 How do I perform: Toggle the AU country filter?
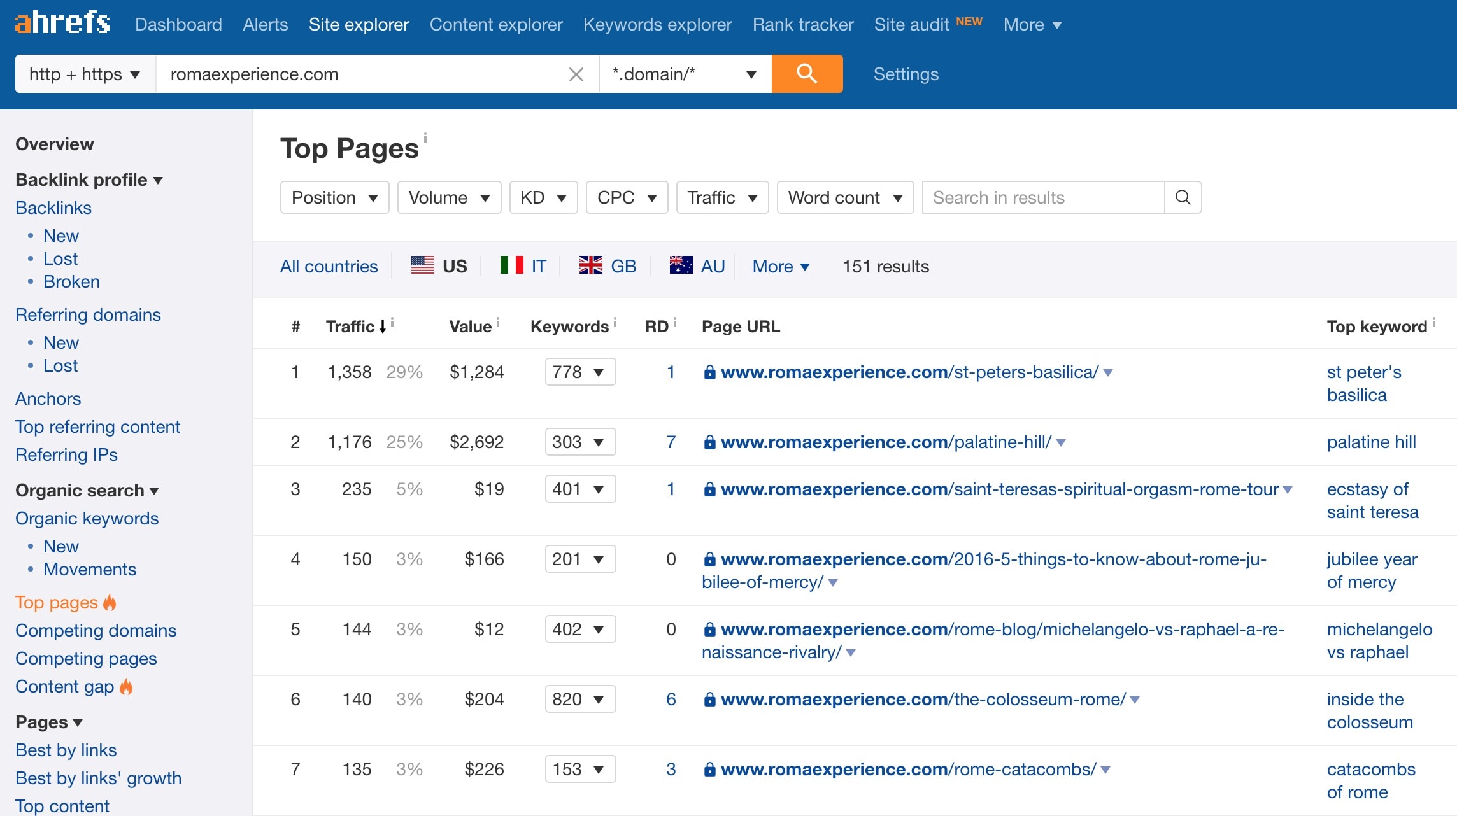(x=697, y=266)
